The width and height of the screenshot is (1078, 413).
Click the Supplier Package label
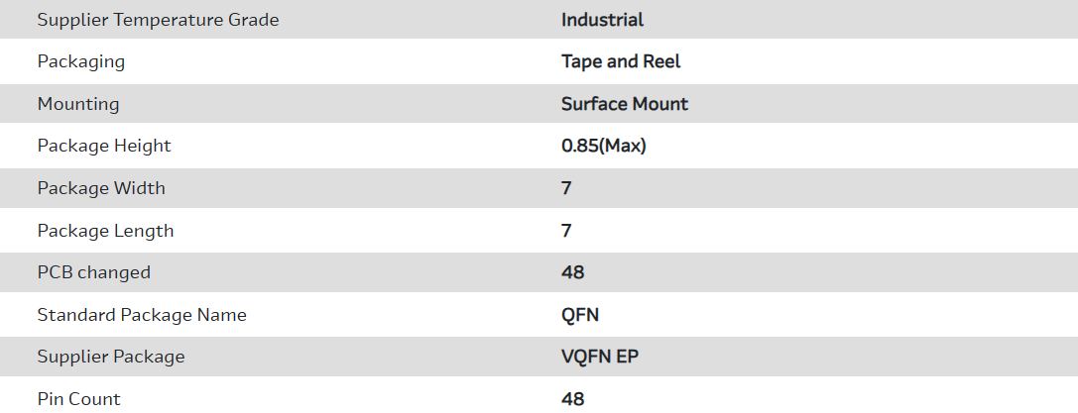111,357
